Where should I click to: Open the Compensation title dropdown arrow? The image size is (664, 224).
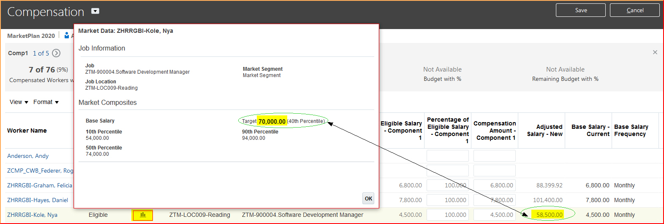coord(95,11)
